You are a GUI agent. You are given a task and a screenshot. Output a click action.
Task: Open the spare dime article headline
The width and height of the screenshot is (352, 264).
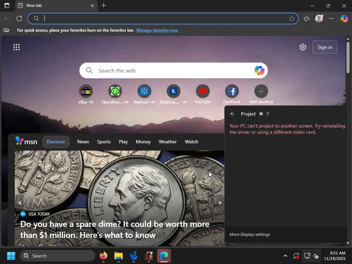115,229
